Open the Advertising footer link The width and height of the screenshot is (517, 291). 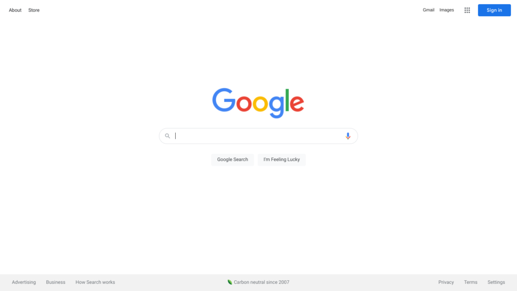pyautogui.click(x=24, y=282)
